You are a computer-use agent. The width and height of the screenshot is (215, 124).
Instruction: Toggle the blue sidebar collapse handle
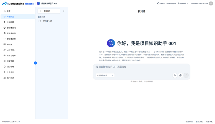pyautogui.click(x=35, y=63)
